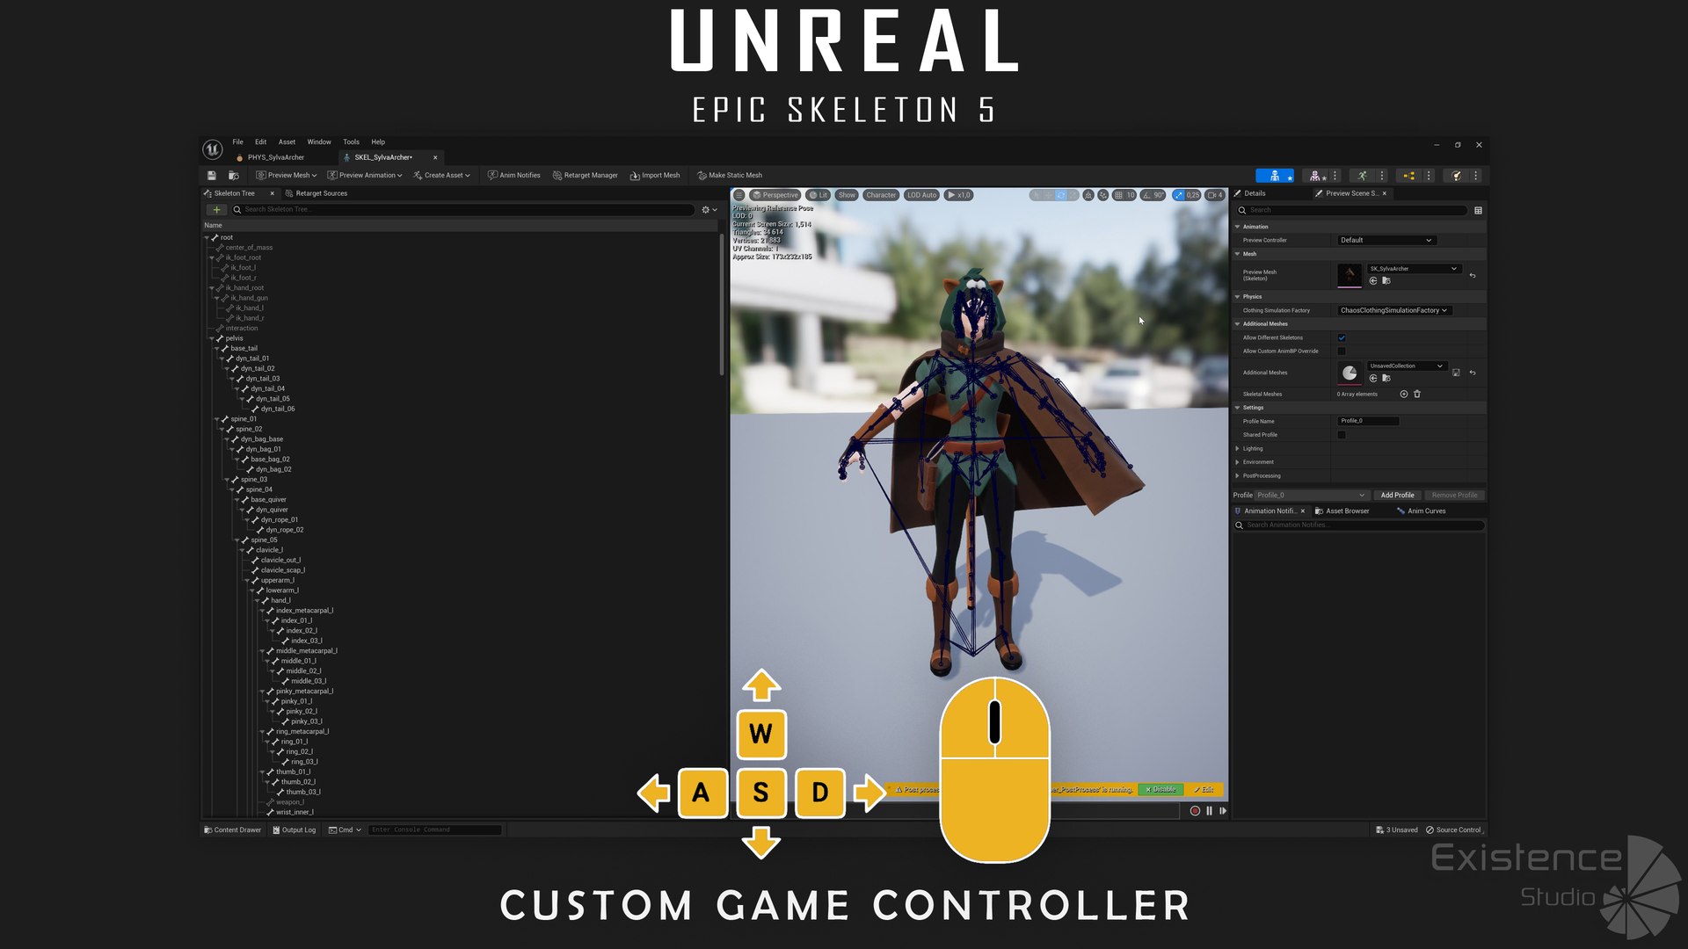The height and width of the screenshot is (949, 1688).
Task: Select the select-mode tool in viewport toolbar
Action: pos(1037,195)
